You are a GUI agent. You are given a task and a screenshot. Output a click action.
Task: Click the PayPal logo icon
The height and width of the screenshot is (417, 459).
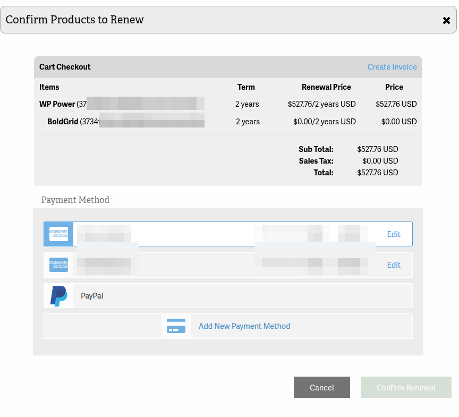coord(58,296)
